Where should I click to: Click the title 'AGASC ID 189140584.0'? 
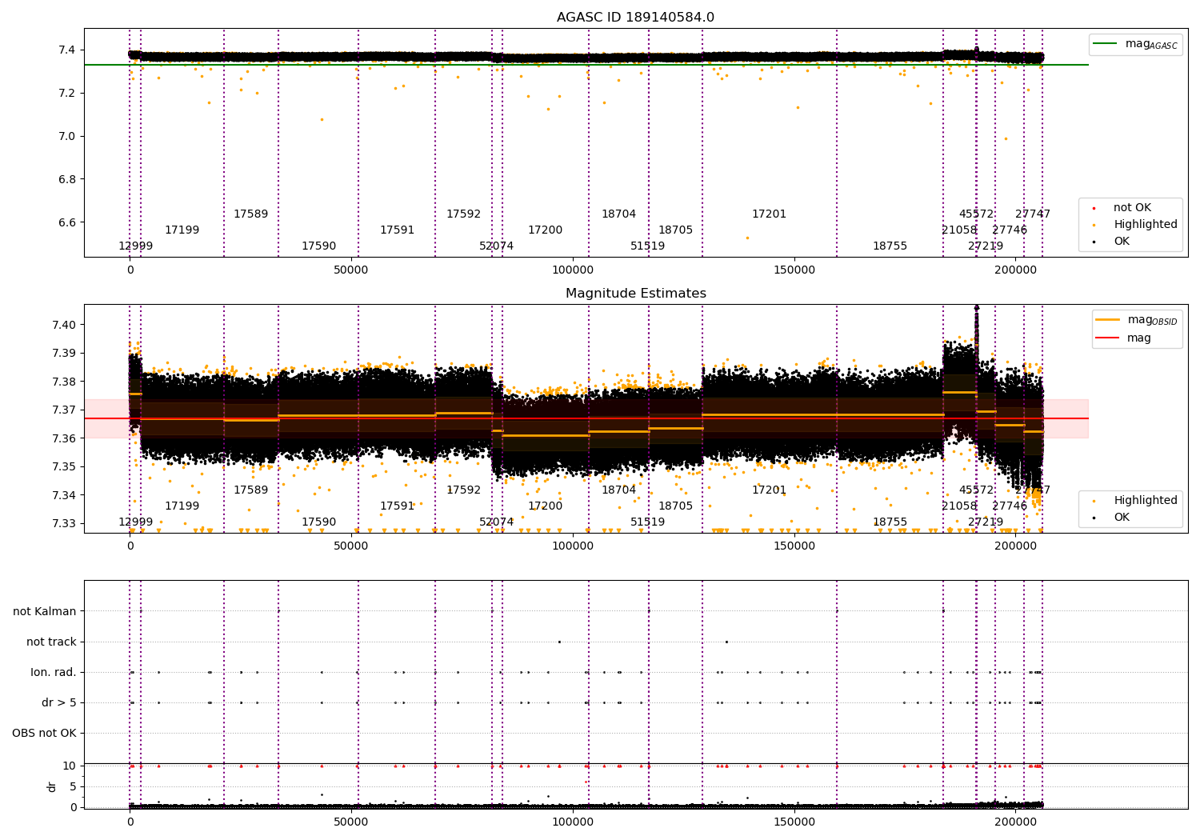pyautogui.click(x=635, y=18)
